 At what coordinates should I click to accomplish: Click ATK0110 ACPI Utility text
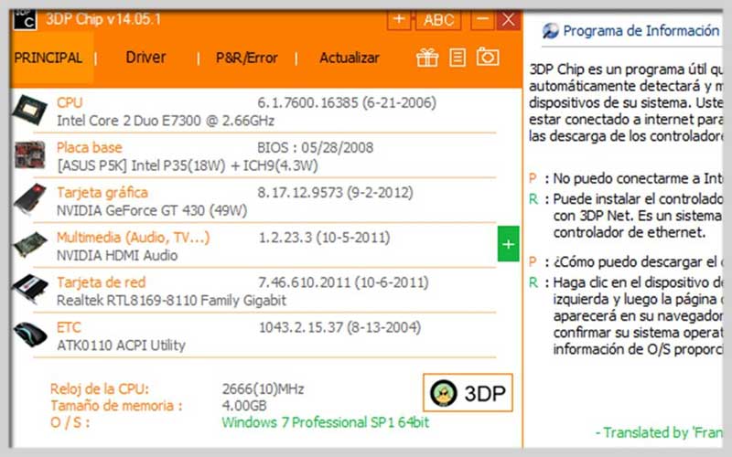click(x=121, y=345)
